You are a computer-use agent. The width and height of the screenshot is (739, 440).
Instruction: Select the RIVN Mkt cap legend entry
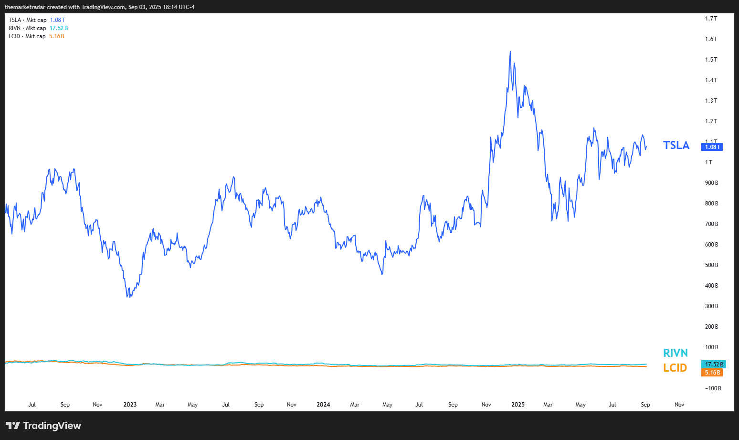coord(27,28)
